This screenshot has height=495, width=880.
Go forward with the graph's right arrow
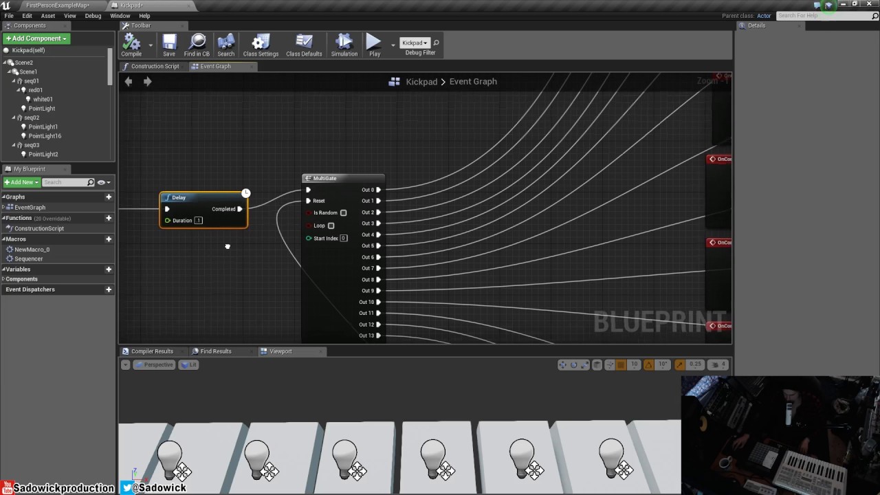(147, 81)
